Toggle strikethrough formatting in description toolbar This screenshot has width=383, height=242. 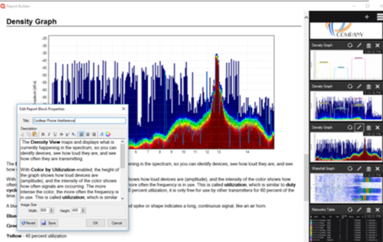click(61, 134)
